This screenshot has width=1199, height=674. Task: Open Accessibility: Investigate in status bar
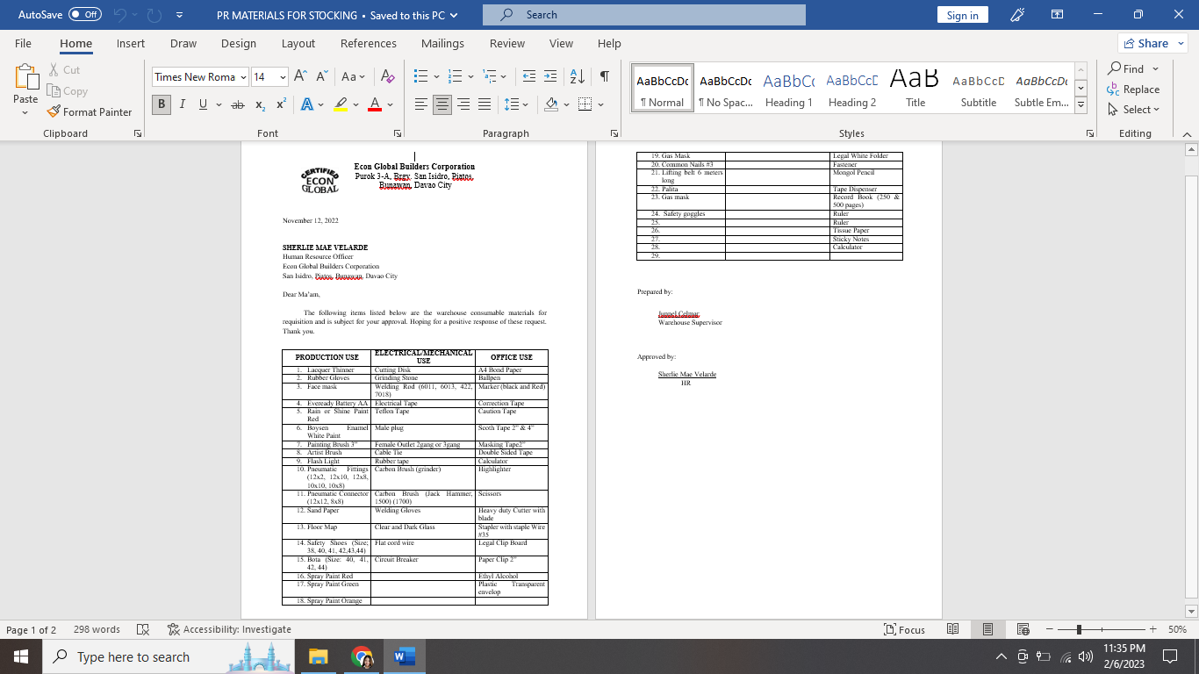click(x=230, y=630)
